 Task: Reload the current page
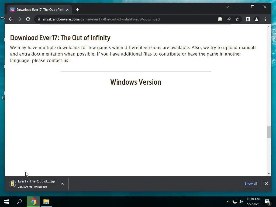[x=28, y=19]
